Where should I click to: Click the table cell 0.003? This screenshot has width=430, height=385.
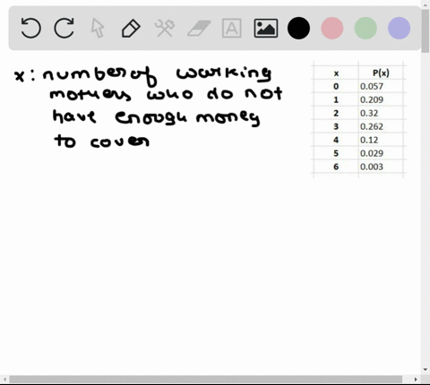click(381, 167)
